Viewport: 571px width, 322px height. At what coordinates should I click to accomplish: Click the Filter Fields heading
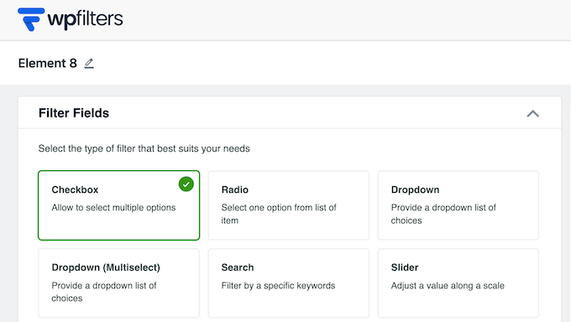click(x=74, y=113)
